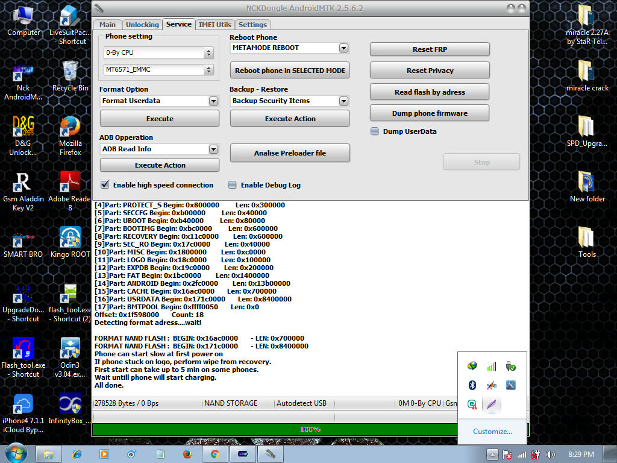Click the 100% green progress bar
617x463 pixels.
pyautogui.click(x=275, y=429)
